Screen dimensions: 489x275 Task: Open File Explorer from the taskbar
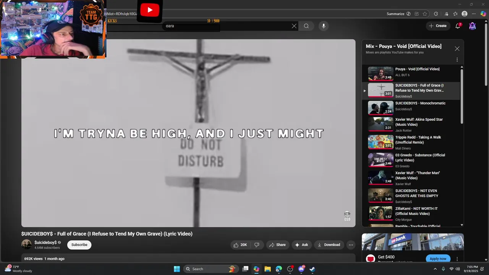pos(267,269)
